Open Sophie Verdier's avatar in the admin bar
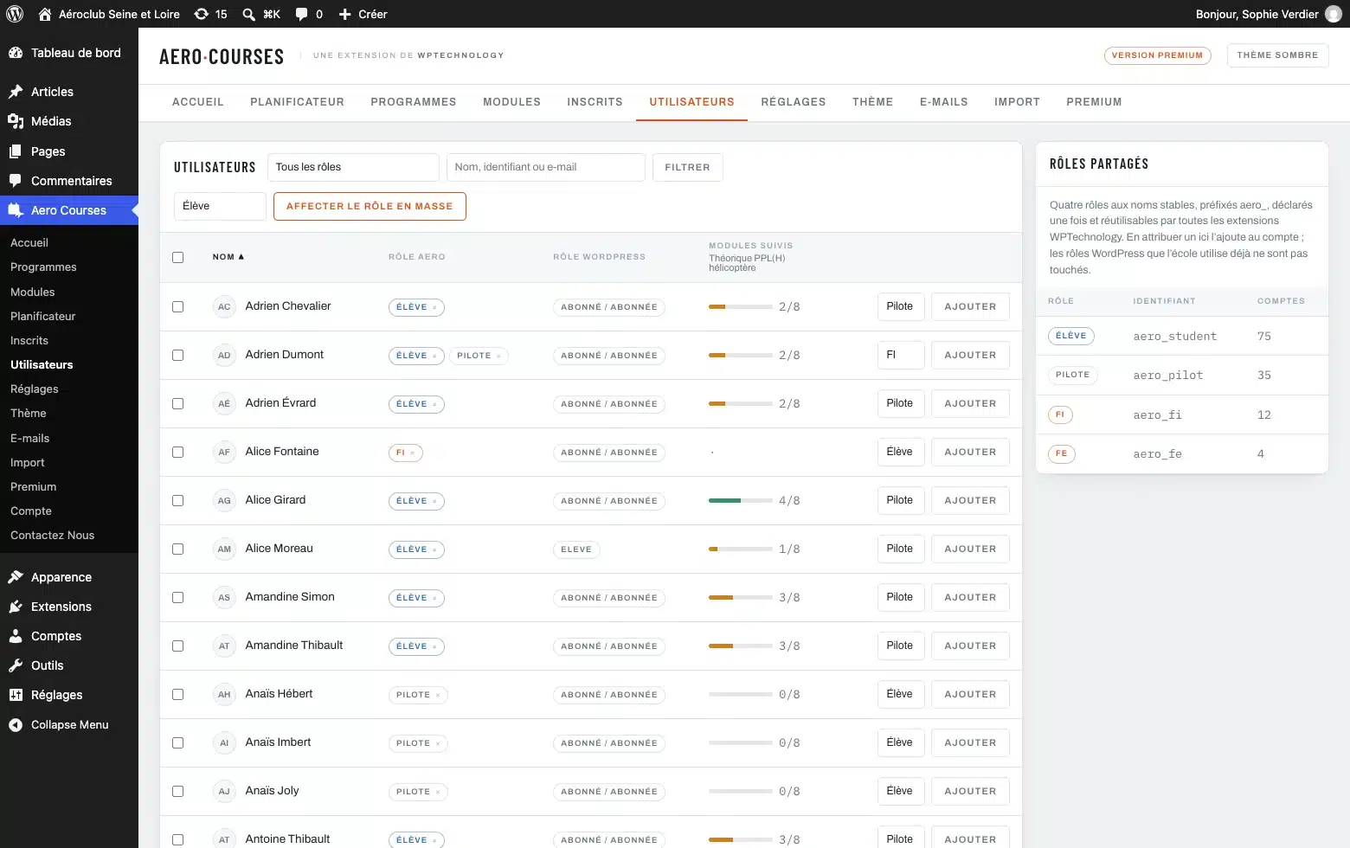 pyautogui.click(x=1334, y=14)
